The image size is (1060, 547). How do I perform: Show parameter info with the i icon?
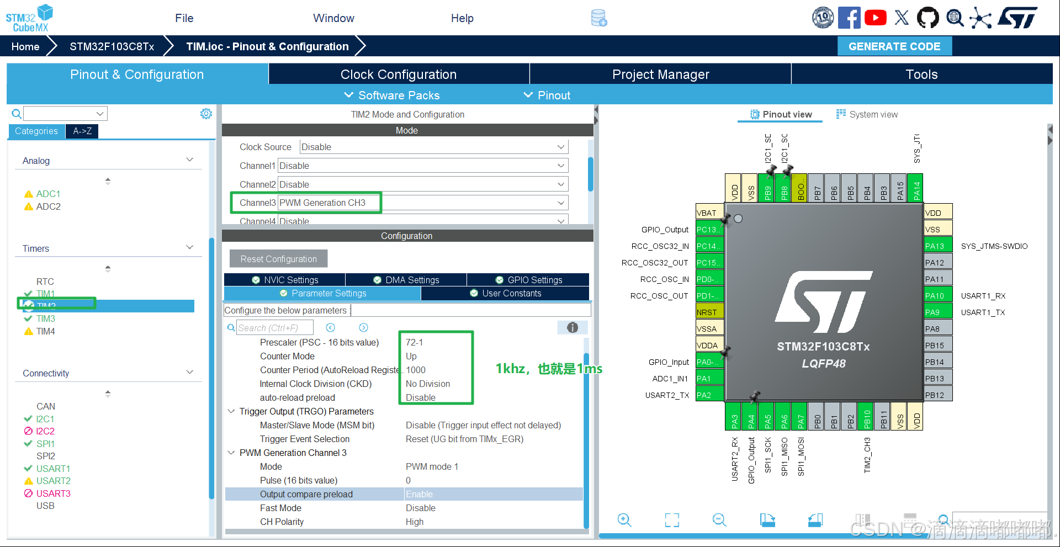point(573,327)
